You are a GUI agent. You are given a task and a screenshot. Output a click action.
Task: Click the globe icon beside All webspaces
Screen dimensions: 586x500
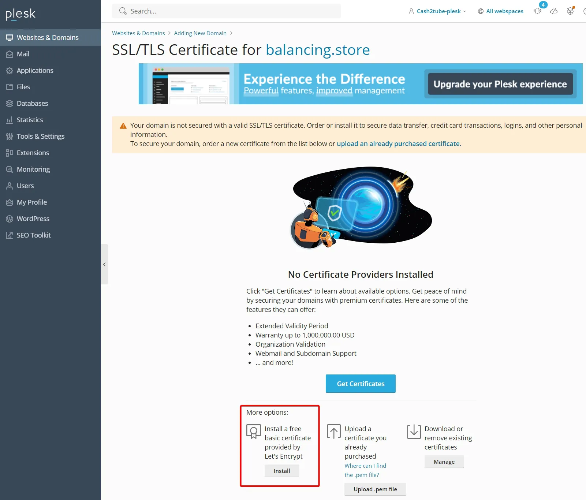[481, 11]
